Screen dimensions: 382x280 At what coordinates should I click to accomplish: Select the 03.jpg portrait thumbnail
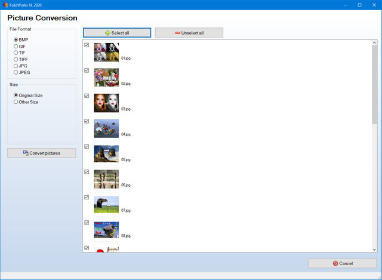pyautogui.click(x=106, y=103)
